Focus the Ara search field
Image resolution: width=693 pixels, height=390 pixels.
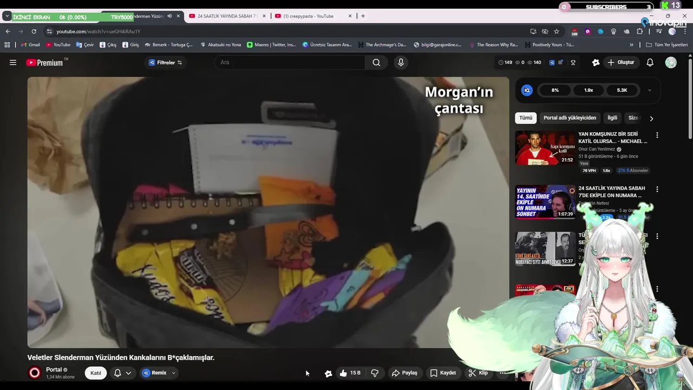click(x=290, y=62)
